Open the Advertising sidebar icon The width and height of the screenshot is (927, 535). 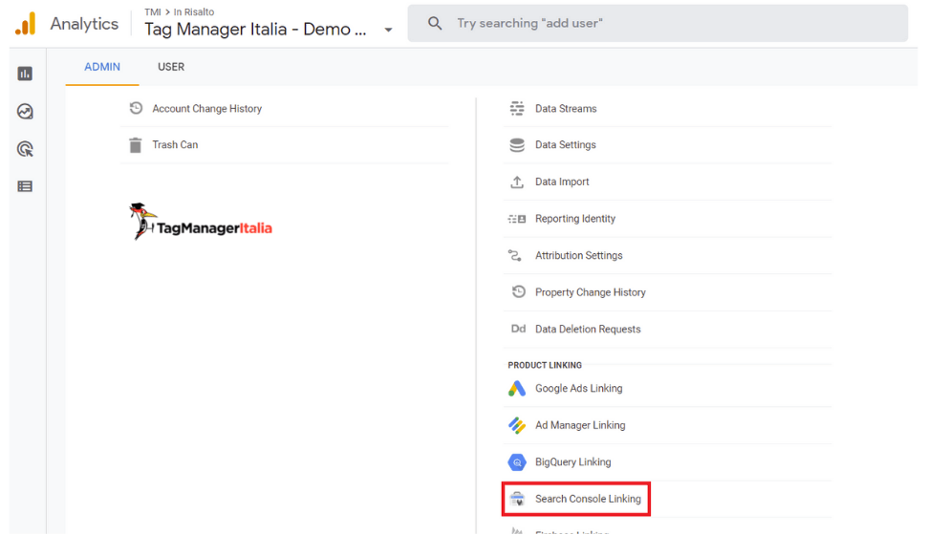pos(25,149)
